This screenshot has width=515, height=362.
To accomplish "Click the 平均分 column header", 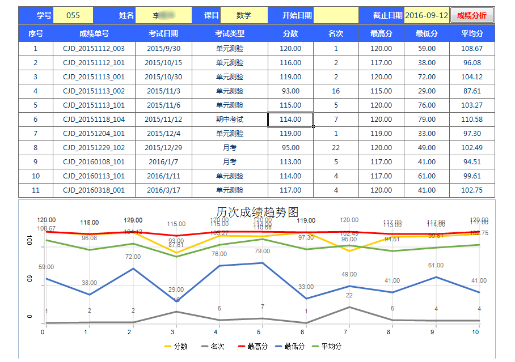I will (x=472, y=33).
